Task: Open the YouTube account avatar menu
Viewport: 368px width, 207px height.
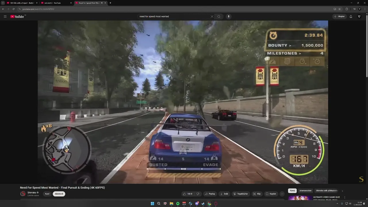Action: [359, 16]
